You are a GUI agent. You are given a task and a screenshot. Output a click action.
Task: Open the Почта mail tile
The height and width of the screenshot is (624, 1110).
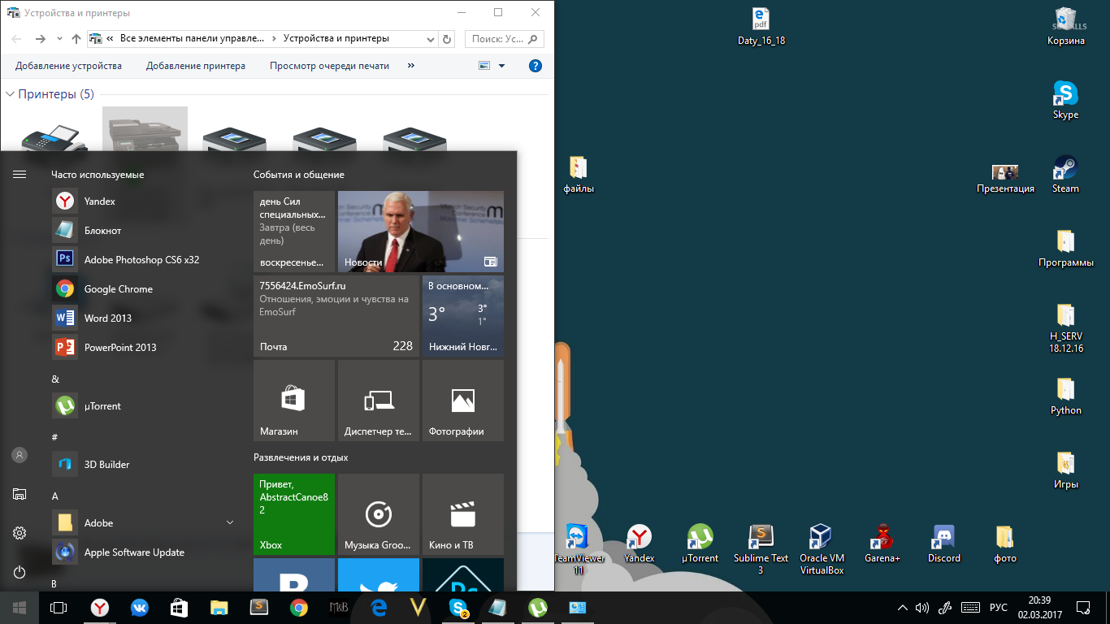[x=336, y=316]
